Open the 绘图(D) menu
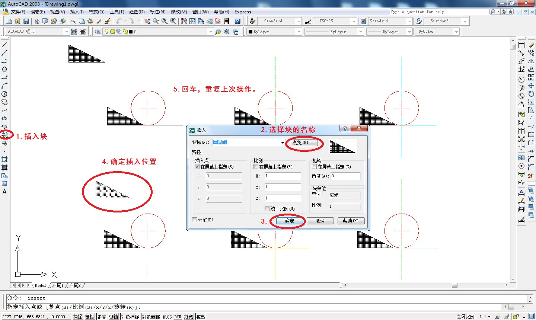This screenshot has width=536, height=320. 137,12
